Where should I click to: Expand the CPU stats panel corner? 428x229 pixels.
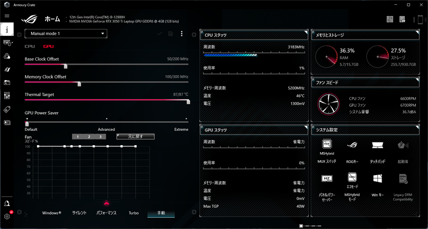305,33
